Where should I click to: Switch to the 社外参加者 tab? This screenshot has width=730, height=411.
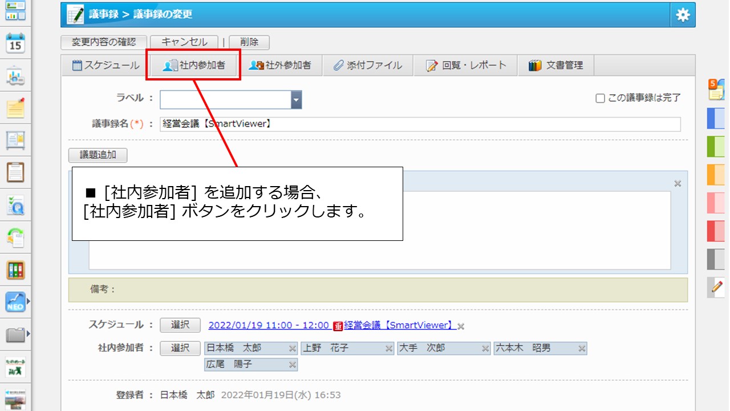[280, 65]
